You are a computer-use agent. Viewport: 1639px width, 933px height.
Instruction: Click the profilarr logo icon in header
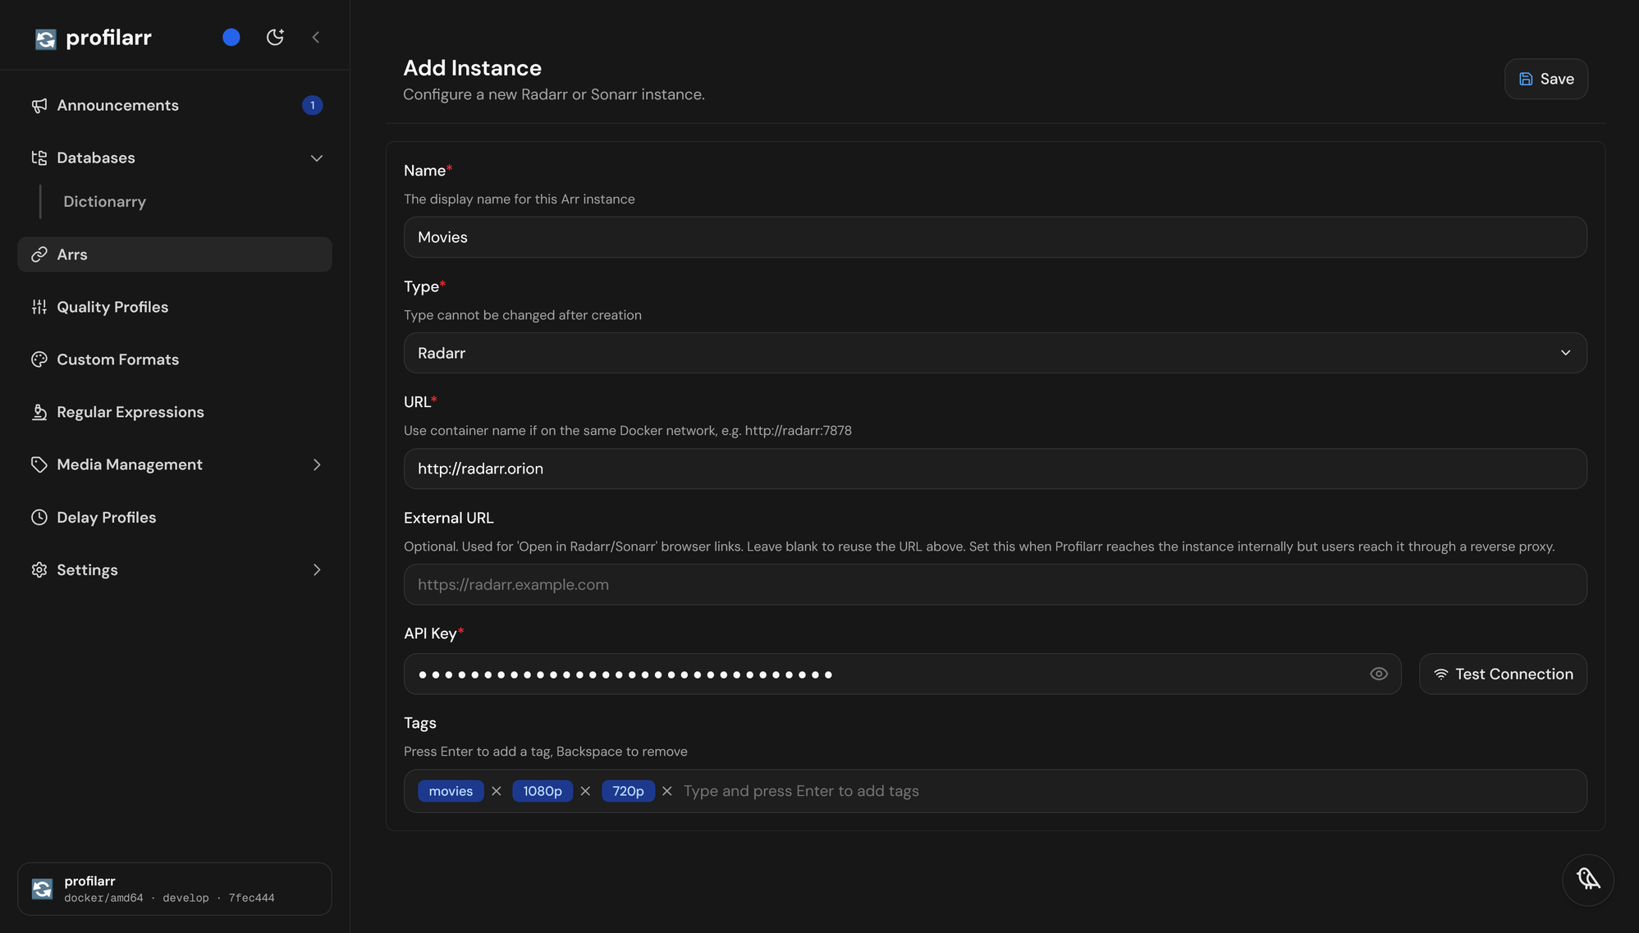click(46, 39)
